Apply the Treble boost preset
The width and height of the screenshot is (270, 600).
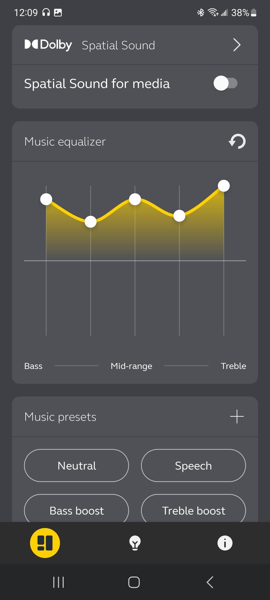193,510
